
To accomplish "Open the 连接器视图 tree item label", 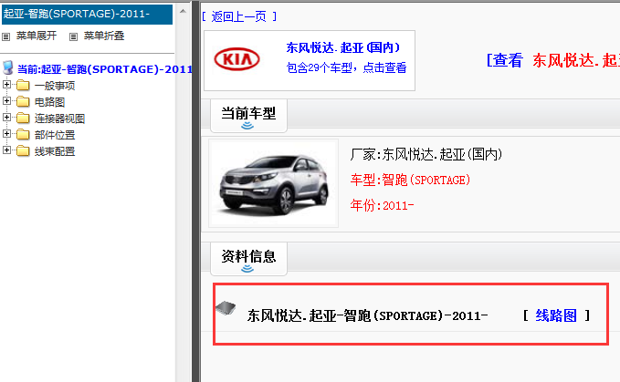I will click(59, 119).
